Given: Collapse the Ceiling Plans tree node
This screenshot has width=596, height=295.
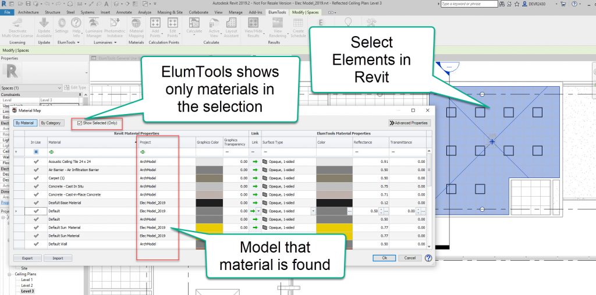Looking at the screenshot, I should [x=10, y=274].
